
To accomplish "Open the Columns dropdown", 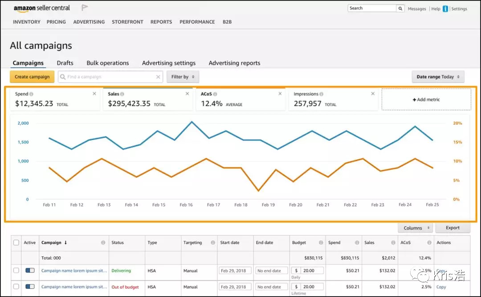I will coord(415,228).
